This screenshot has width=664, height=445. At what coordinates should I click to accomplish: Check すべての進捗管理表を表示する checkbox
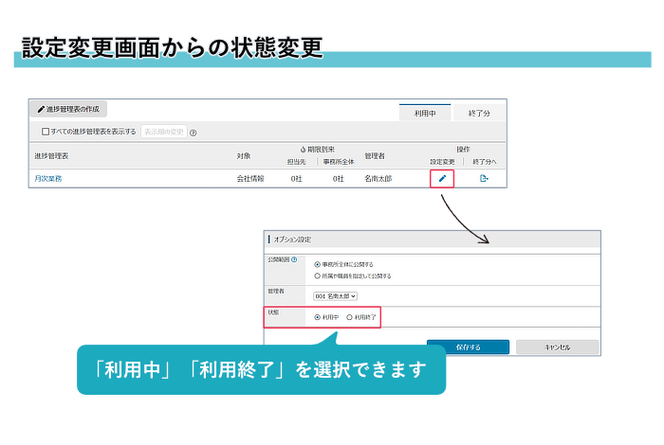click(x=45, y=132)
